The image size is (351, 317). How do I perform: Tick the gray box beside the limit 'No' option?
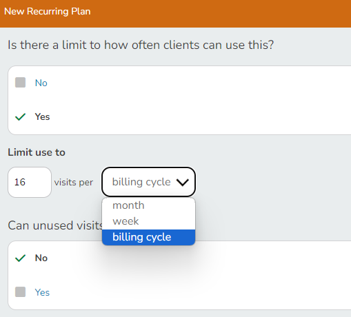(x=20, y=83)
